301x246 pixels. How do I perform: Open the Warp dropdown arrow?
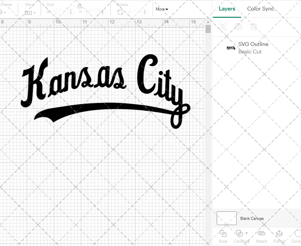click(34, 13)
